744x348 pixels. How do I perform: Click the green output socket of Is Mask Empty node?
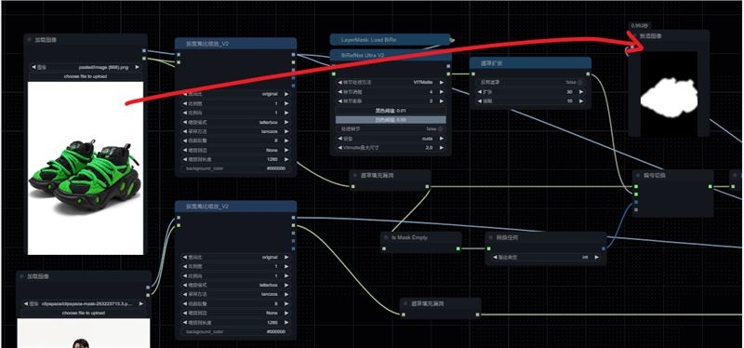pos(458,248)
